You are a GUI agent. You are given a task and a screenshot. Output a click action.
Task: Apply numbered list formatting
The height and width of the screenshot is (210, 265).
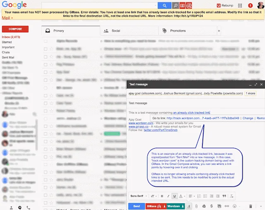click(x=199, y=196)
